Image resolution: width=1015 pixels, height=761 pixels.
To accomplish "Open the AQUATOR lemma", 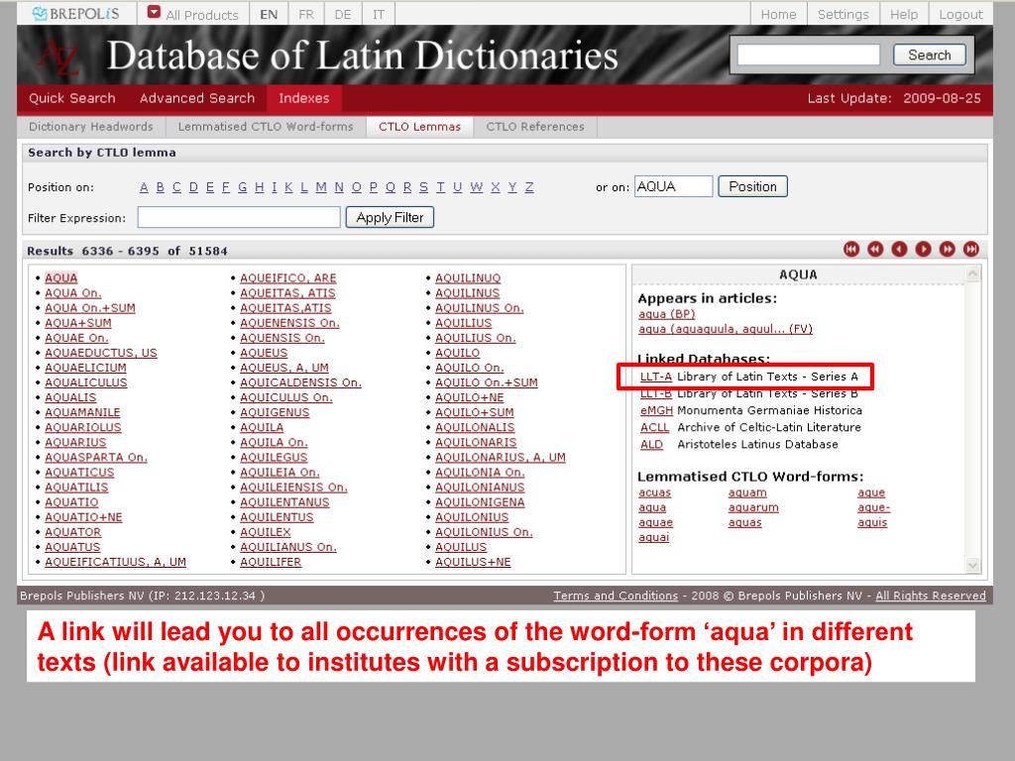I will coord(72,532).
